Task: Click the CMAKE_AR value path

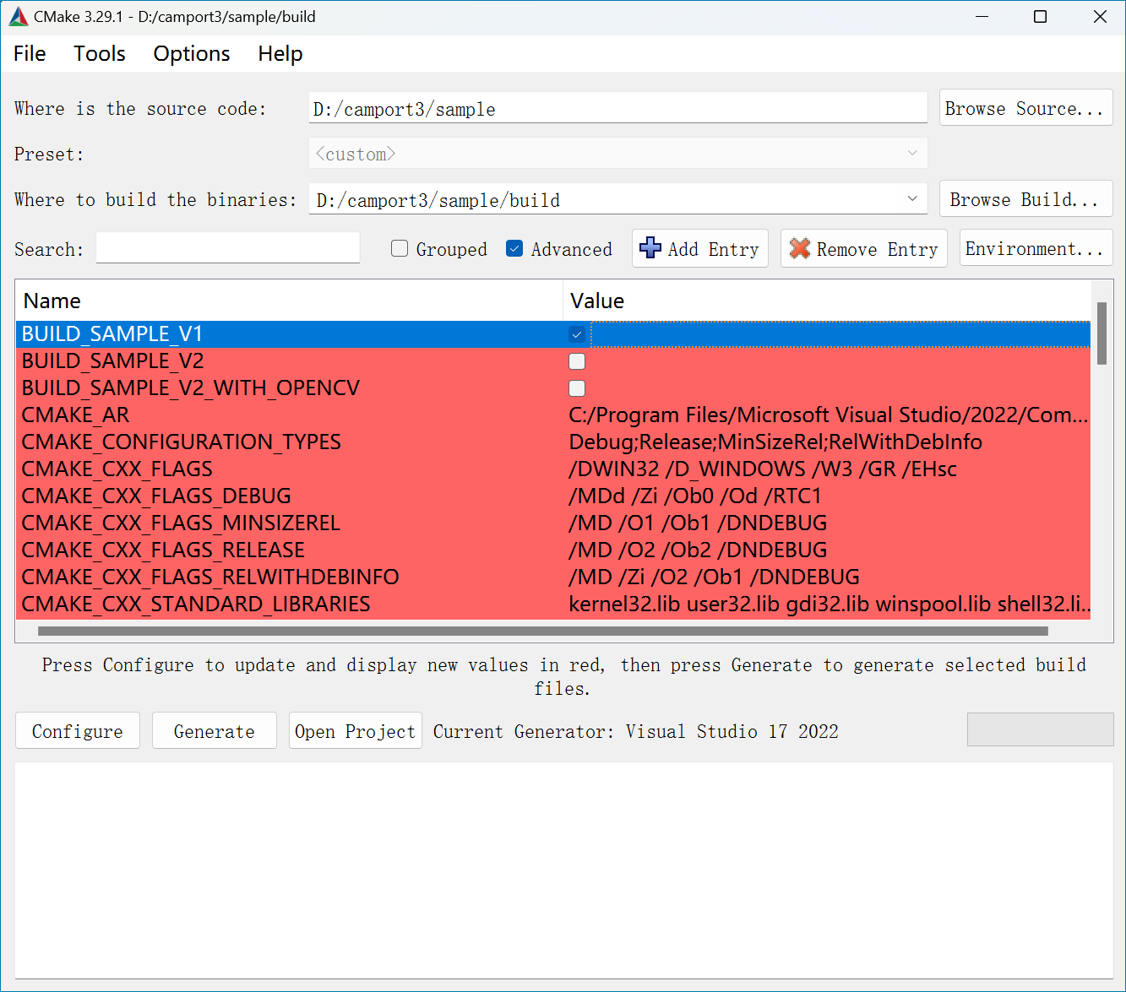Action: 828,415
